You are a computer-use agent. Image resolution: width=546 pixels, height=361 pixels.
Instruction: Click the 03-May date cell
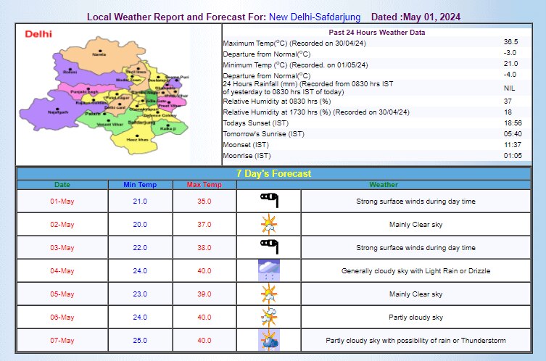(x=62, y=247)
